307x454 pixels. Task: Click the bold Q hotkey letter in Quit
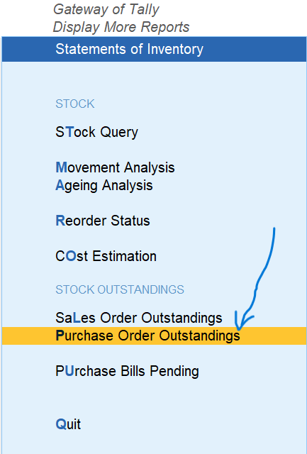tap(61, 424)
